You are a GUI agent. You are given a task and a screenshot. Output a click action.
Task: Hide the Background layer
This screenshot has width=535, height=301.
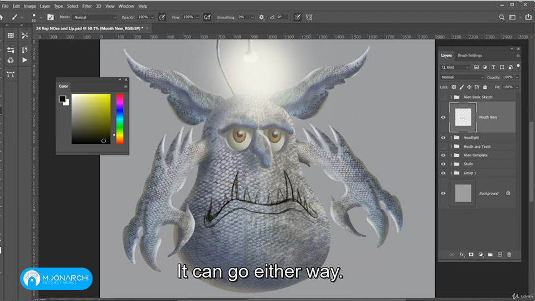point(443,193)
